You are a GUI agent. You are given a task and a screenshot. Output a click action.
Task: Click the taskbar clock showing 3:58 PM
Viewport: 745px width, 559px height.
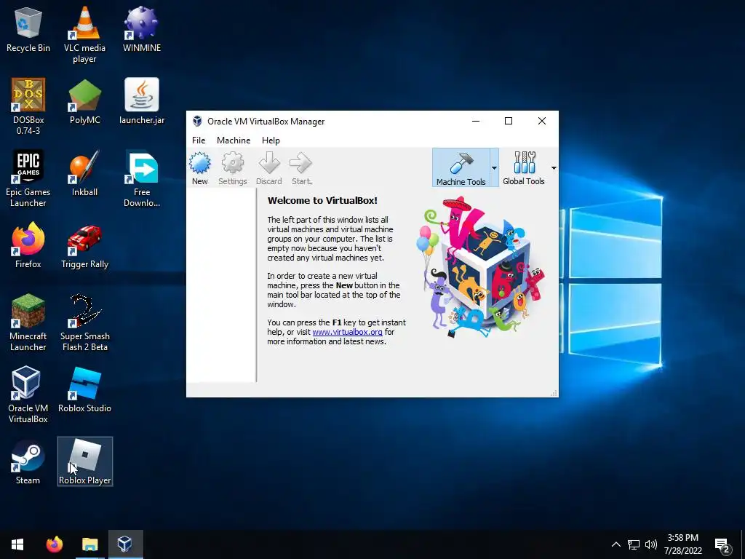coord(682,544)
